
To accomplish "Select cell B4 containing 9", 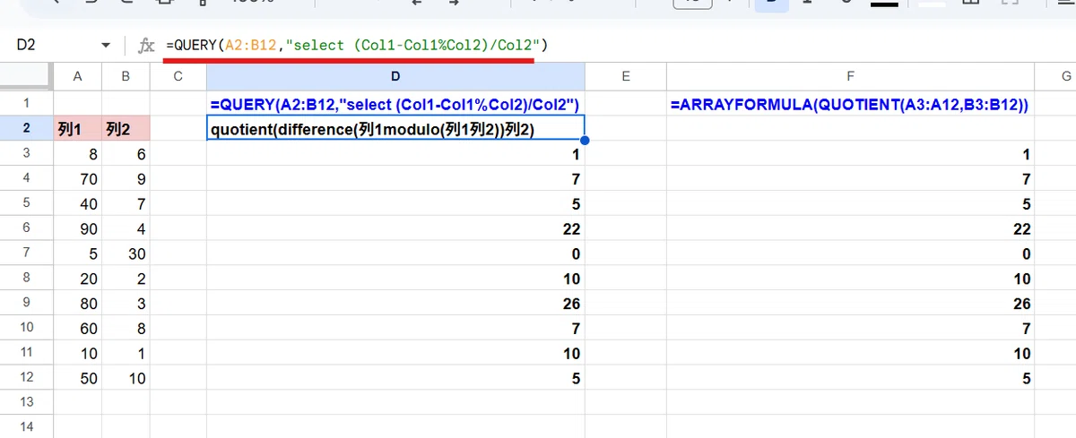I will (x=125, y=179).
